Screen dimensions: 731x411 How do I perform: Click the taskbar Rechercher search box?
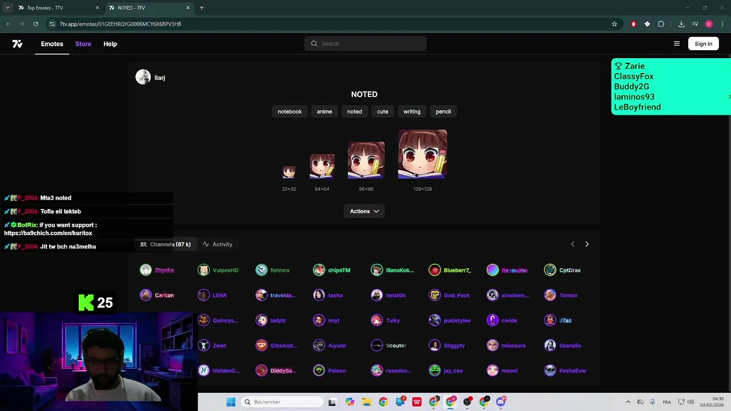pyautogui.click(x=282, y=402)
